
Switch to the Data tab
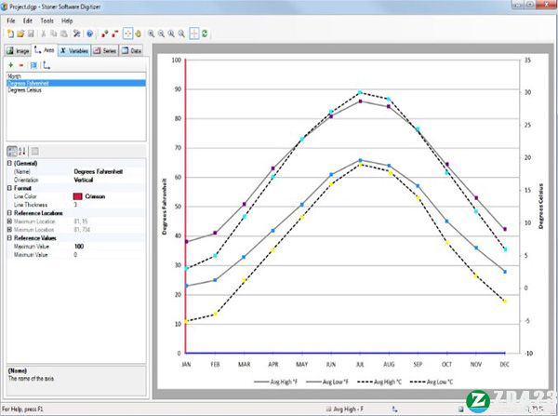point(131,51)
